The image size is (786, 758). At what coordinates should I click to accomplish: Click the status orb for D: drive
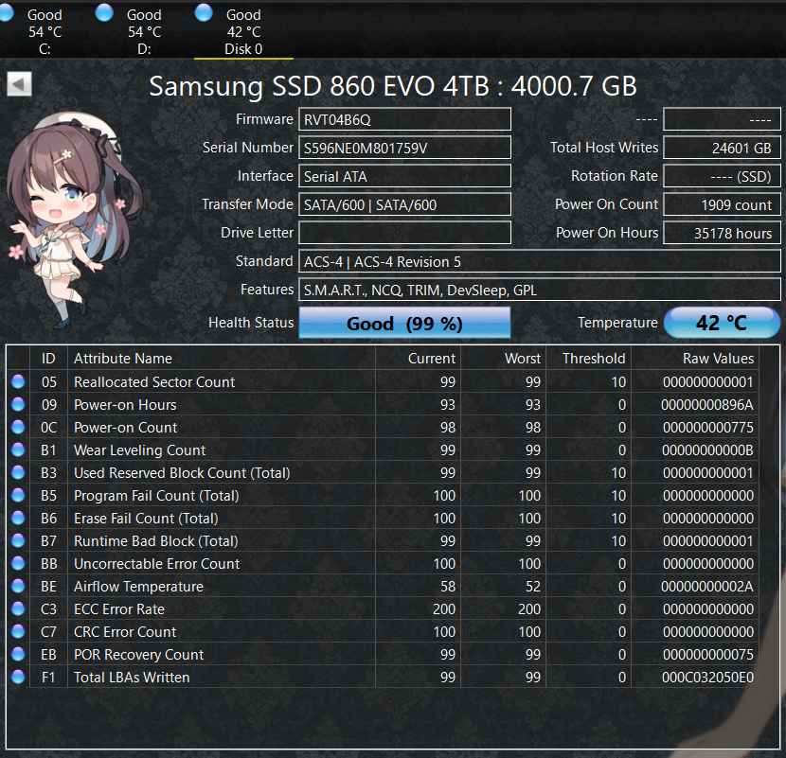coord(104,13)
